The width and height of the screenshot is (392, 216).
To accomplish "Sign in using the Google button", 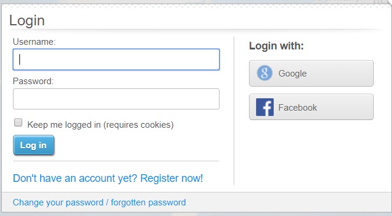I will click(x=311, y=73).
